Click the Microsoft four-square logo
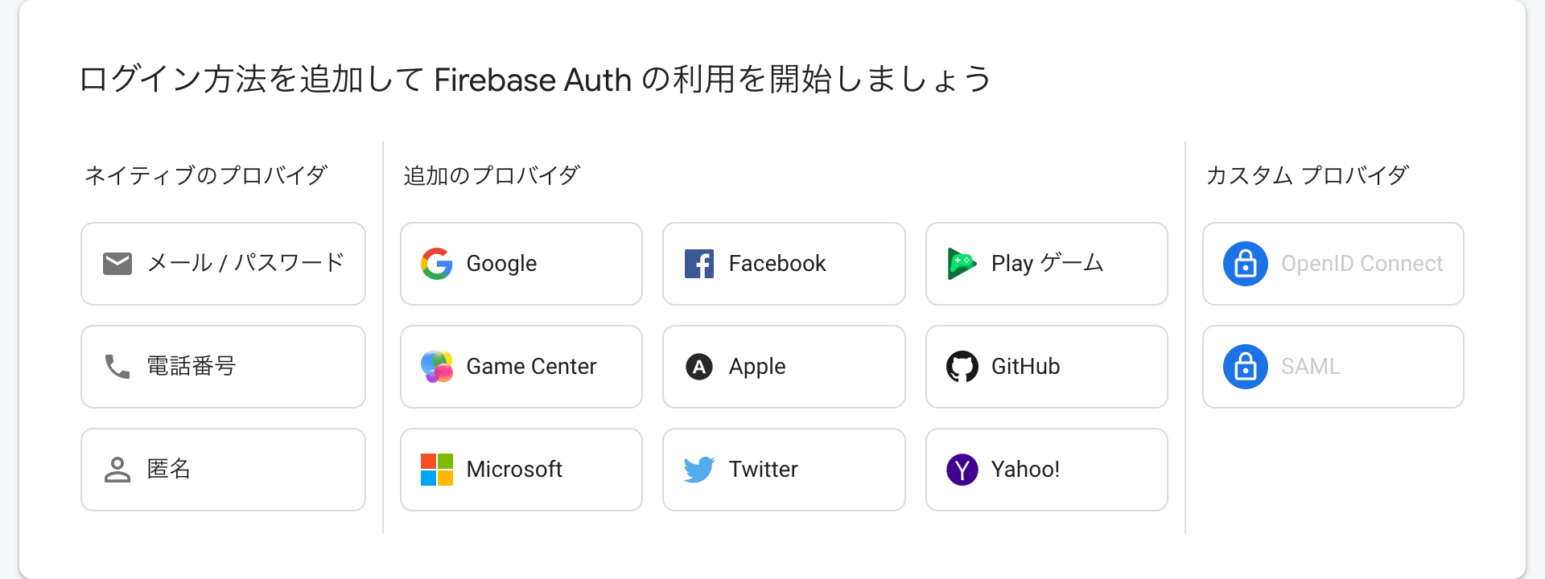The height and width of the screenshot is (579, 1545). (x=437, y=470)
